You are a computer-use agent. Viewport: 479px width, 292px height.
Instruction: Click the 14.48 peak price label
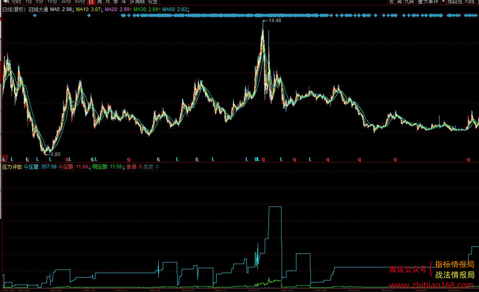click(275, 20)
